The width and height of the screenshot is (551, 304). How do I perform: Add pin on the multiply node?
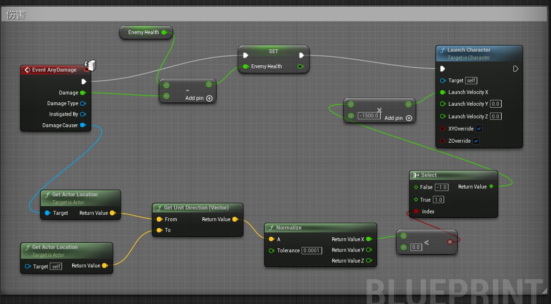point(409,118)
